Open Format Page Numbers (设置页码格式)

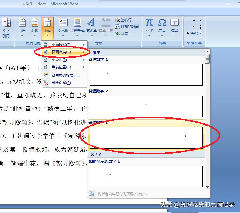pyautogui.click(x=65, y=75)
